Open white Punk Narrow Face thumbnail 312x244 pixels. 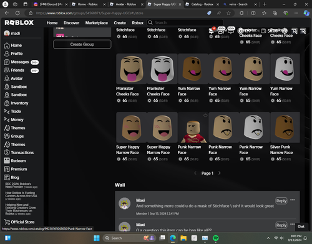click(x=255, y=127)
